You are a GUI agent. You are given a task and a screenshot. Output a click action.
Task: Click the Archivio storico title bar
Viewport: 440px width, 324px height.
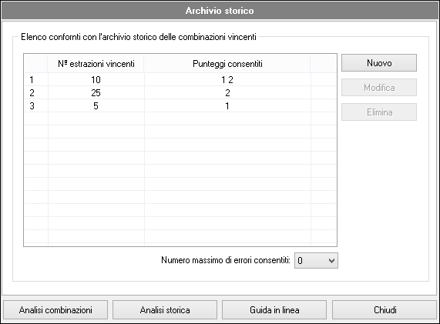pos(220,11)
